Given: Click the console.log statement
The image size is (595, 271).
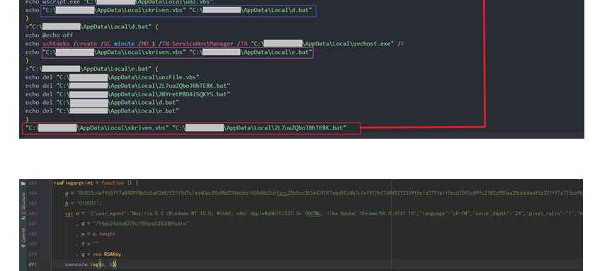Looking at the screenshot, I should coord(91,264).
